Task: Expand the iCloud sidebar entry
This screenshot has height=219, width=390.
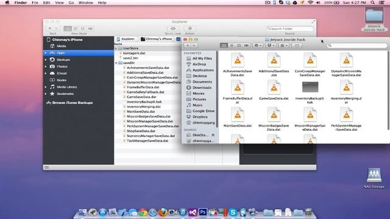Action: click(x=46, y=74)
